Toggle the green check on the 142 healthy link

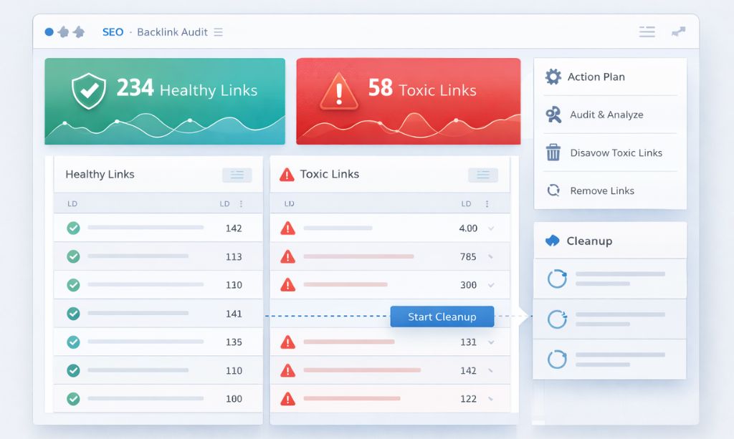(72, 228)
